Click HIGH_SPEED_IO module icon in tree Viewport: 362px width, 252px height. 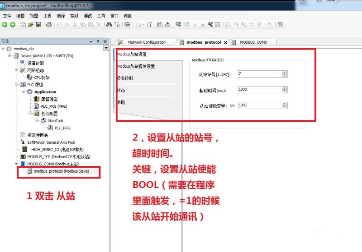pos(24,149)
